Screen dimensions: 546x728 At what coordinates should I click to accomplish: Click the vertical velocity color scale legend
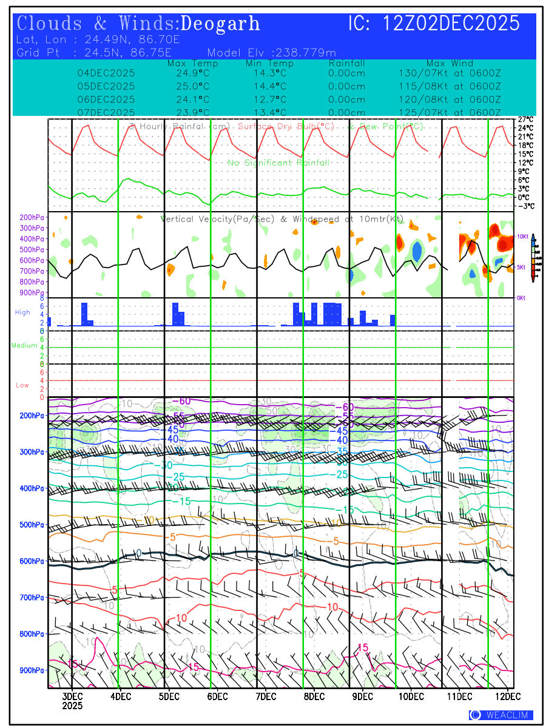(533, 258)
